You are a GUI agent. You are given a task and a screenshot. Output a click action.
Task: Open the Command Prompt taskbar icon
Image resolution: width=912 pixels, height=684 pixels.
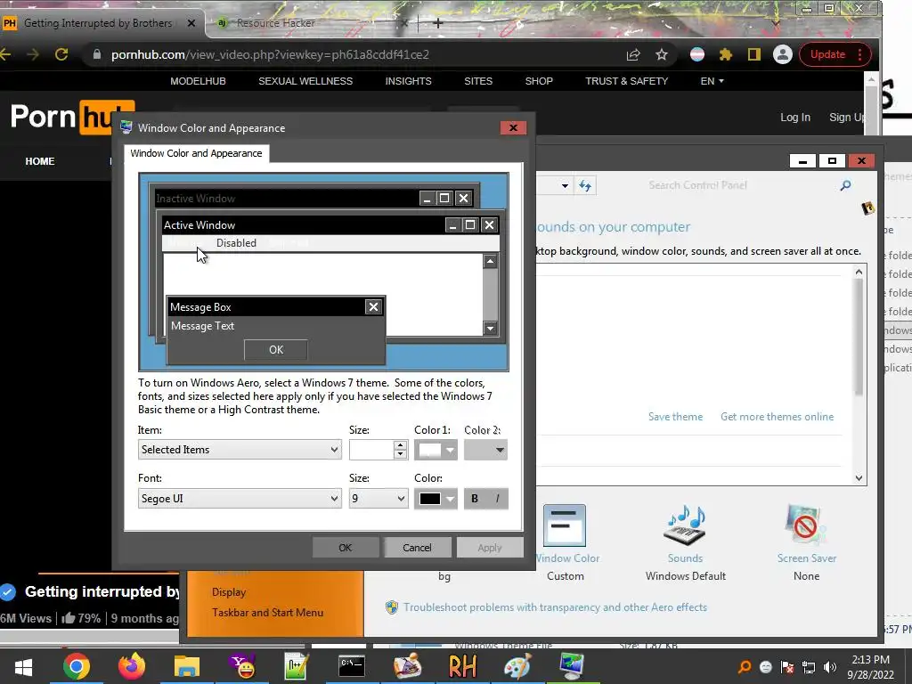point(351,666)
